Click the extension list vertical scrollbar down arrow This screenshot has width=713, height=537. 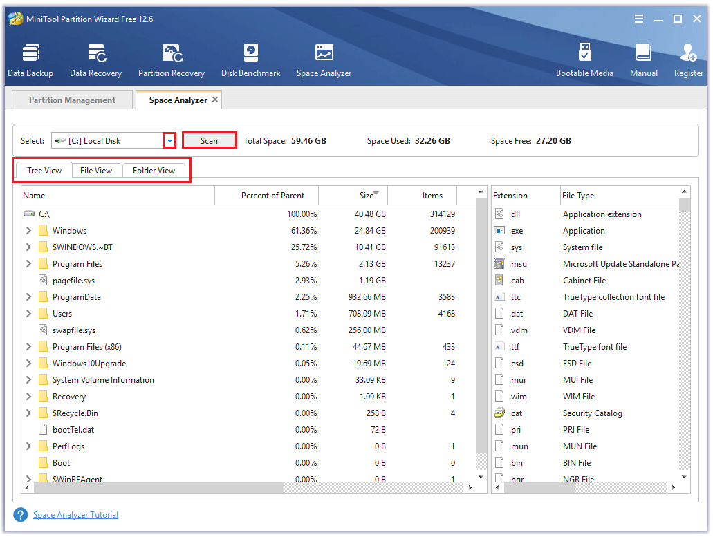click(x=685, y=477)
